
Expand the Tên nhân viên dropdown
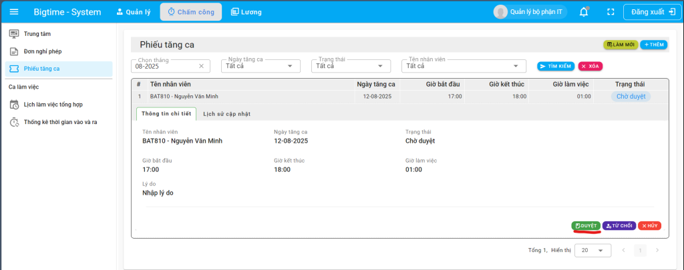pyautogui.click(x=514, y=66)
